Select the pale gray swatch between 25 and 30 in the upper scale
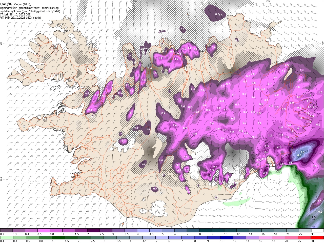 coord(305,231)
